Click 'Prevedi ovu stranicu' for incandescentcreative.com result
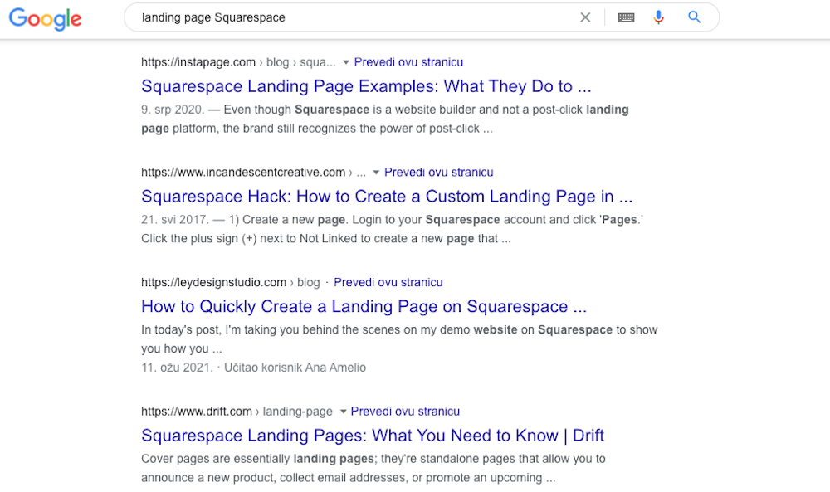This screenshot has width=830, height=492. (438, 173)
